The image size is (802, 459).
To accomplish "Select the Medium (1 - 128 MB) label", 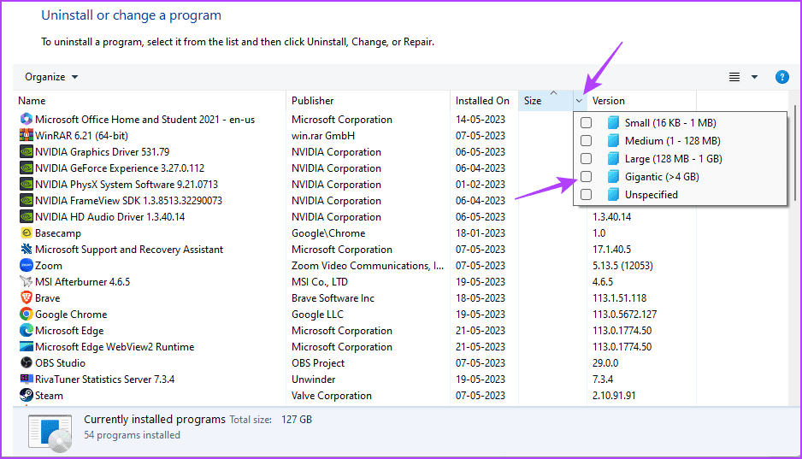I will (673, 140).
